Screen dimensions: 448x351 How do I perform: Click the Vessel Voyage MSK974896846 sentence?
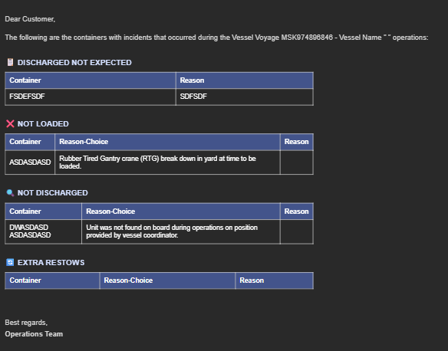(x=216, y=38)
